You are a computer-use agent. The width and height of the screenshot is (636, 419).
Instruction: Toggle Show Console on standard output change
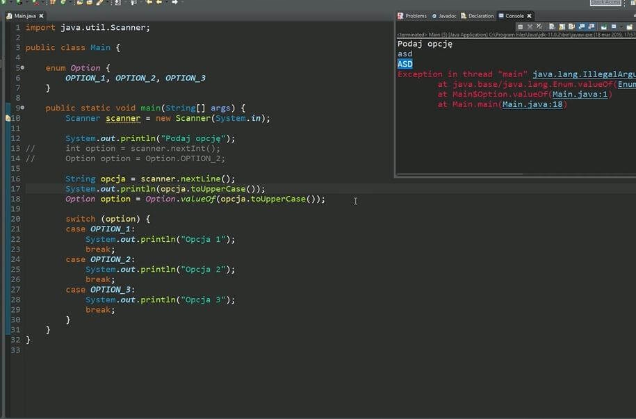582,26
